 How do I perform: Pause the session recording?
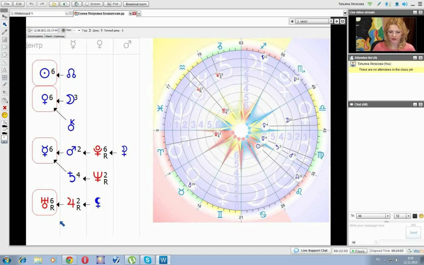[358, 251]
